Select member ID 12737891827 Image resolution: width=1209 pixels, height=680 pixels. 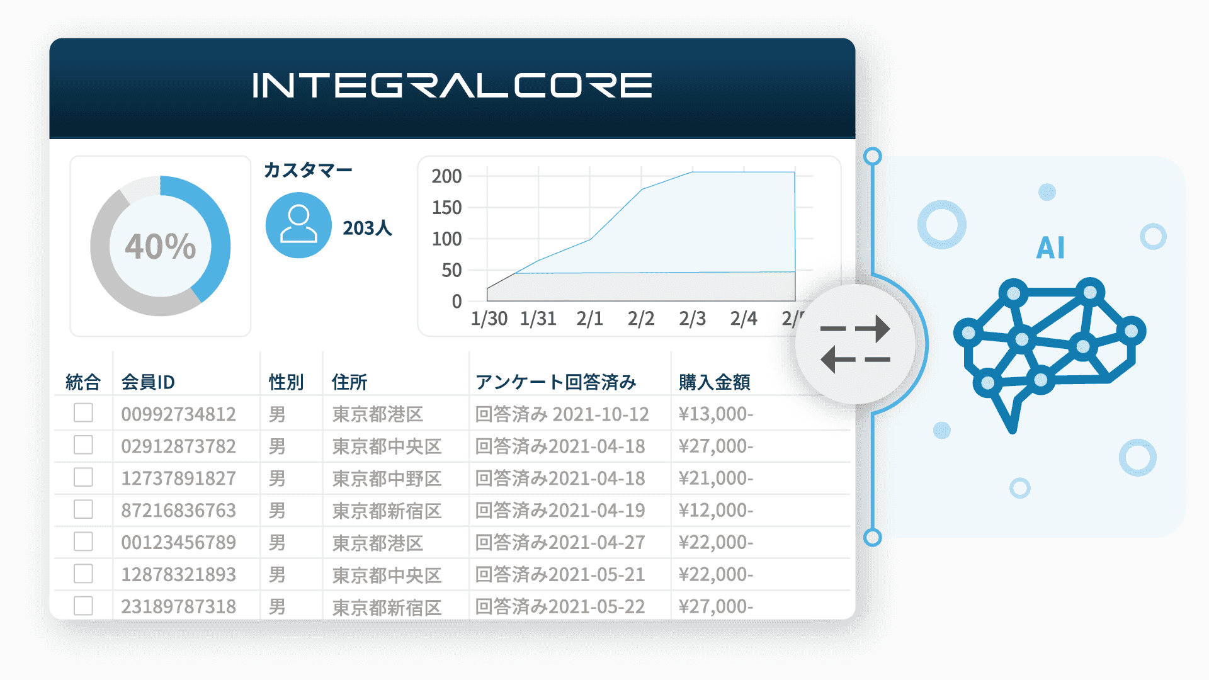[x=179, y=478]
